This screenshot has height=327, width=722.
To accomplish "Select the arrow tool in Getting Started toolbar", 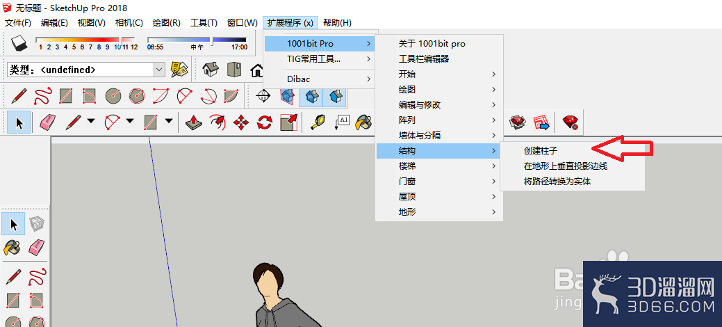I will (19, 122).
